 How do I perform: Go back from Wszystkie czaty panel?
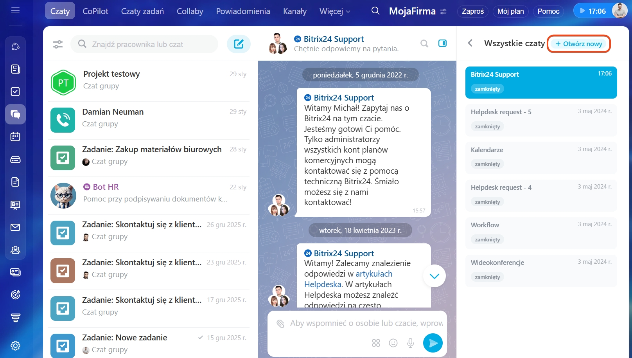point(470,43)
